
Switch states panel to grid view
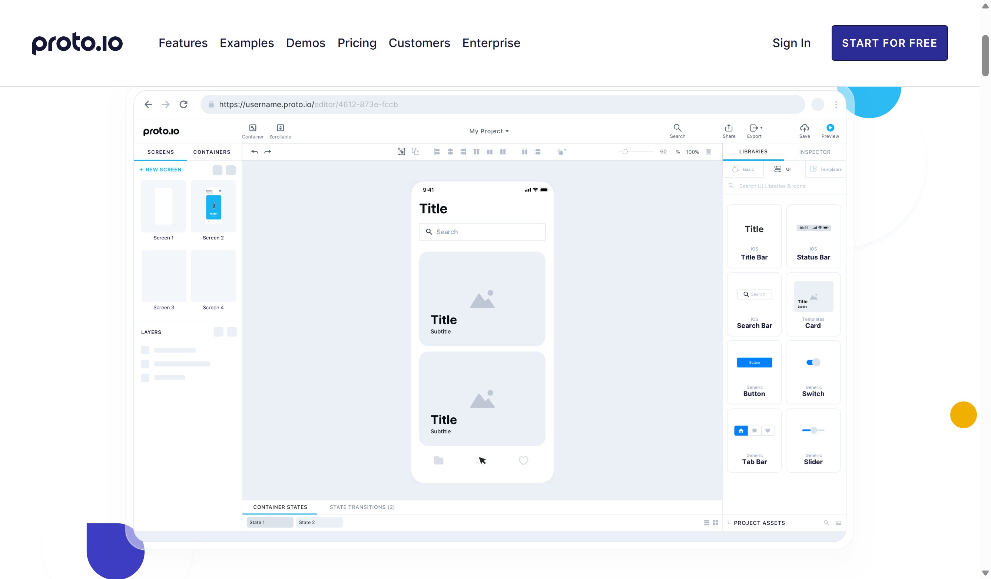click(x=715, y=523)
